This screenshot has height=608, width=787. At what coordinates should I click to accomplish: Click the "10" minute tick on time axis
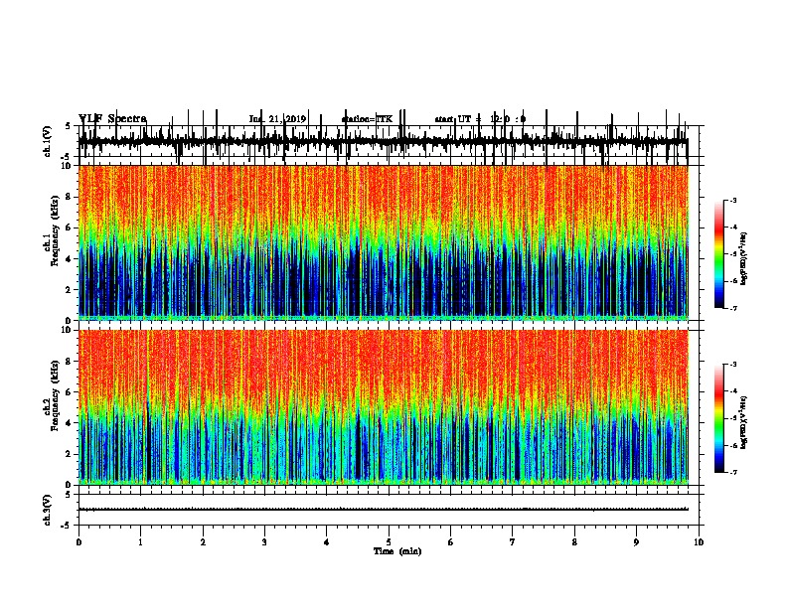[x=699, y=542]
